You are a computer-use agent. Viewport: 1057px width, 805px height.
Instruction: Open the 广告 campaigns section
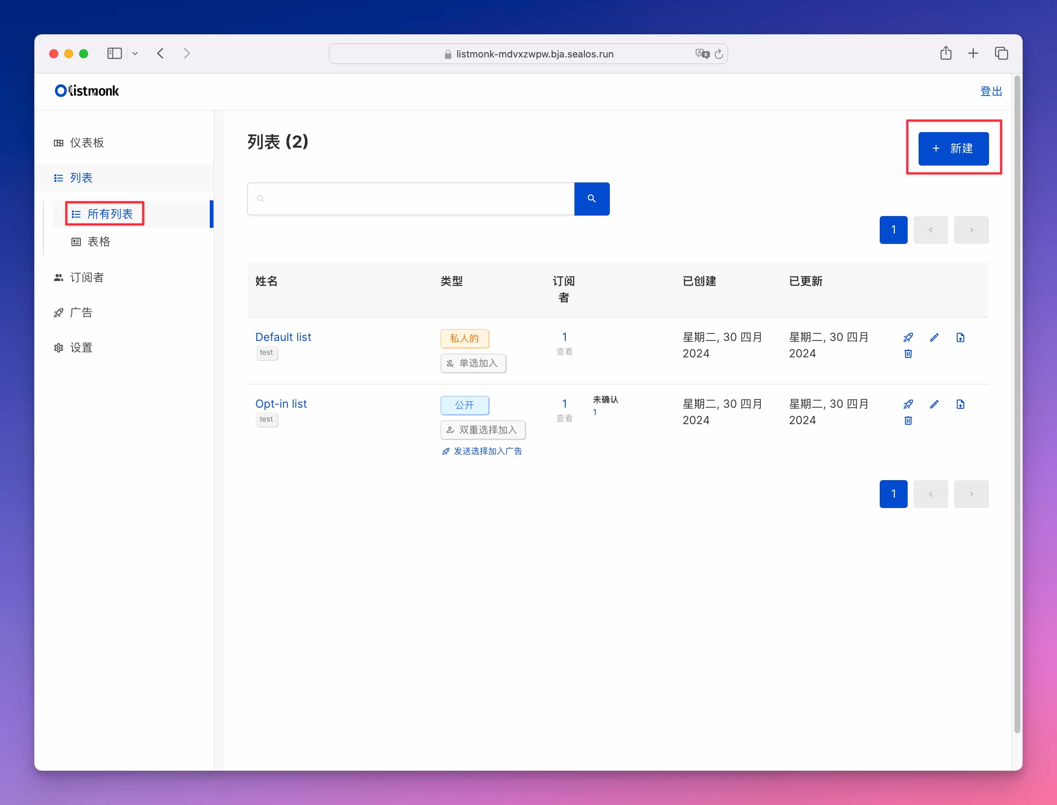(x=81, y=312)
